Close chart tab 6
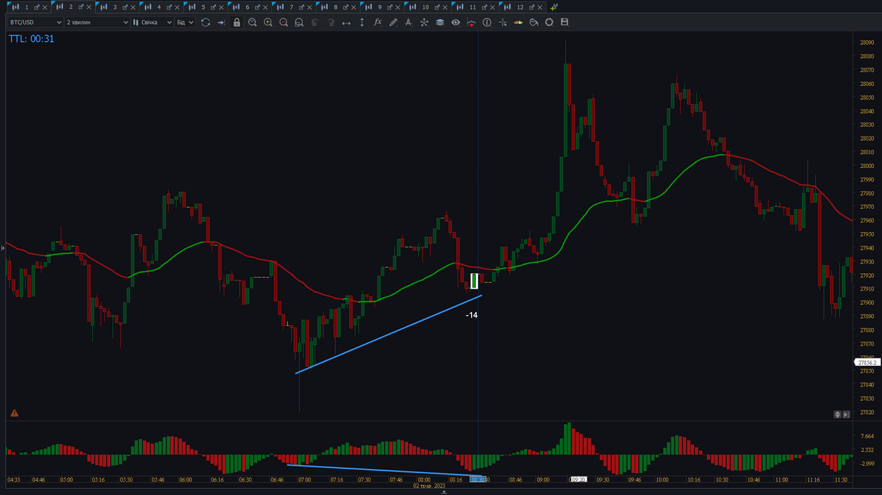 [265, 7]
